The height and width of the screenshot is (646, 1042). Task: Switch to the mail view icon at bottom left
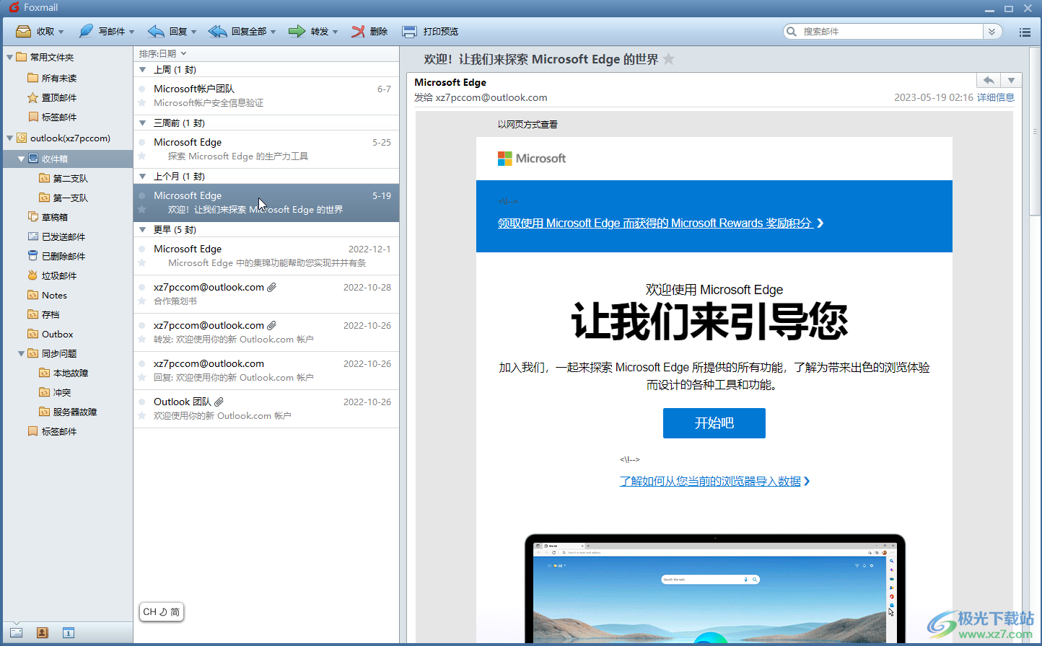pyautogui.click(x=16, y=632)
